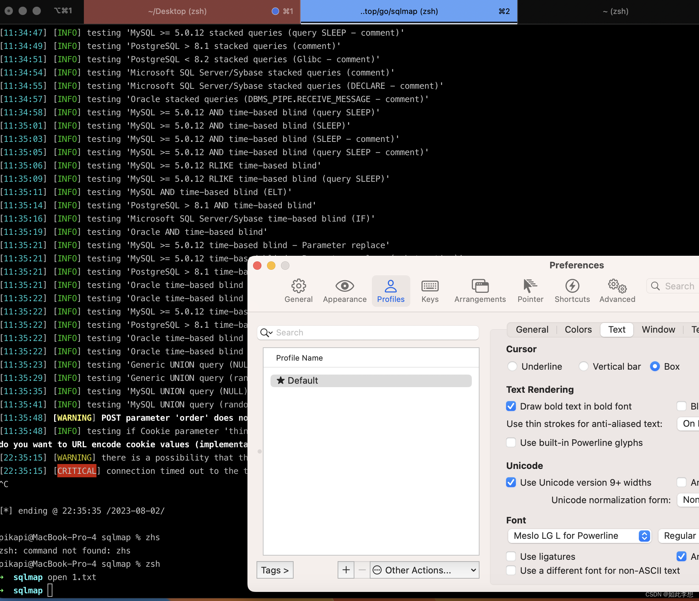This screenshot has height=601, width=699.
Task: Open Unicode normalization form dropdown
Action: click(x=688, y=500)
